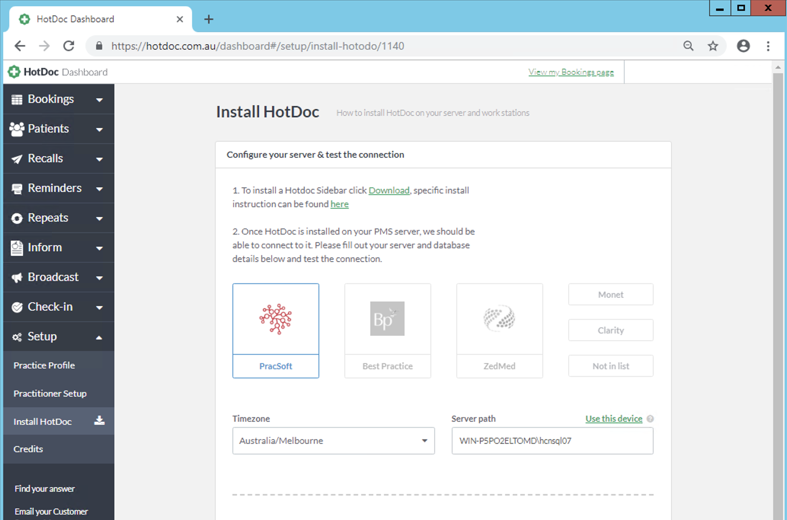Select the Reminders sidebar icon
The height and width of the screenshot is (520, 787).
(16, 188)
